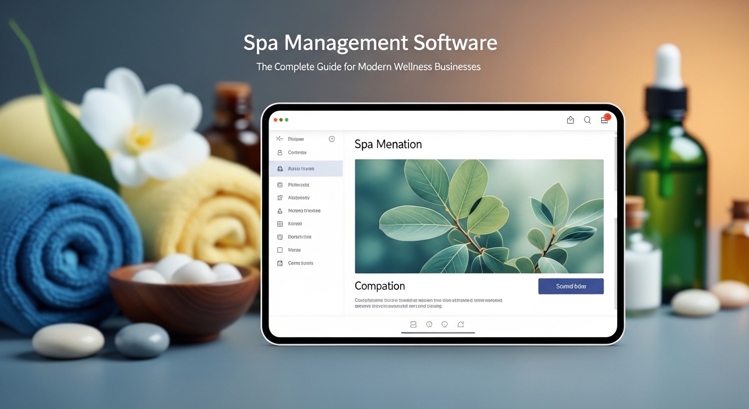Select the location pin icon in bottom navigation
Viewport: 749px width, 409px height.
(x=445, y=324)
